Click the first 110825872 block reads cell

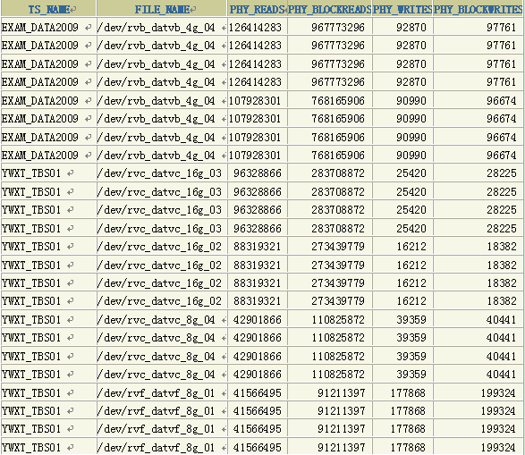click(x=329, y=319)
